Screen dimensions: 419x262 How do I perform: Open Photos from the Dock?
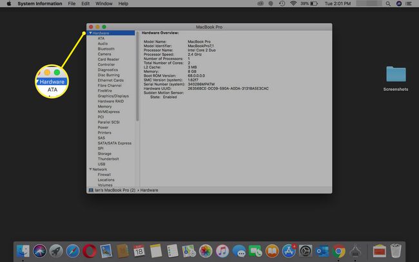click(206, 251)
